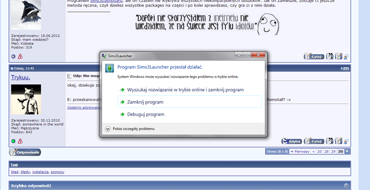Click the 'Tagi' header link
The image size is (370, 190).
pyautogui.click(x=14, y=165)
